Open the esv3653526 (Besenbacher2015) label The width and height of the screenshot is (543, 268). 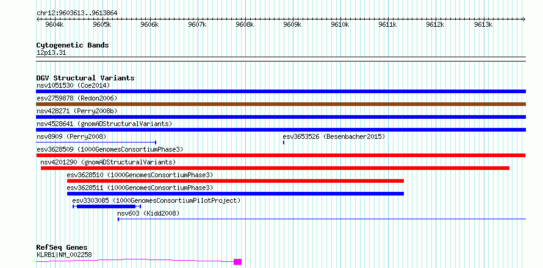(x=334, y=136)
